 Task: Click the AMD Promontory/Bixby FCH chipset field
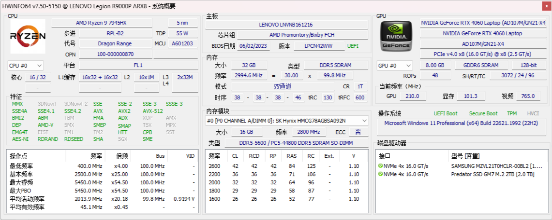pos(302,35)
